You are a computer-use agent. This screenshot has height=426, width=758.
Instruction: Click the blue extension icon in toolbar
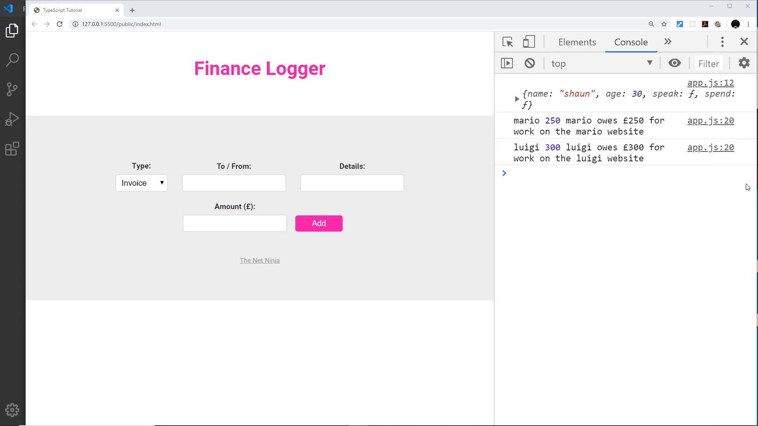click(680, 24)
